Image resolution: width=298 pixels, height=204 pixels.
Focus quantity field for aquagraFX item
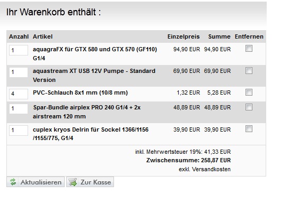19,50
